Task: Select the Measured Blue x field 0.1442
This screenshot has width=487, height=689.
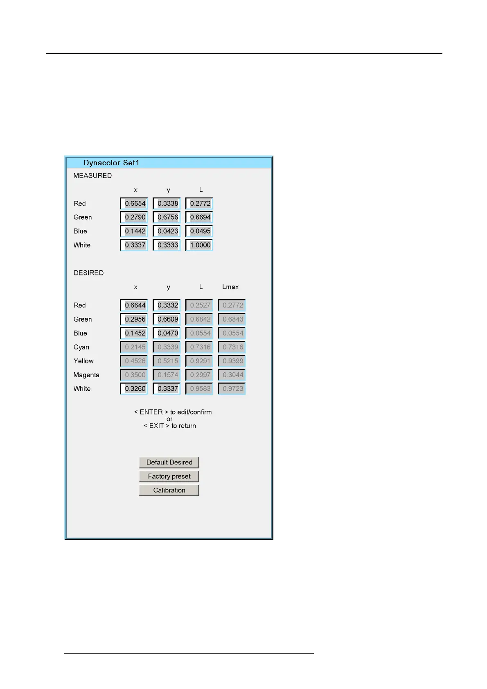Action: coord(134,231)
